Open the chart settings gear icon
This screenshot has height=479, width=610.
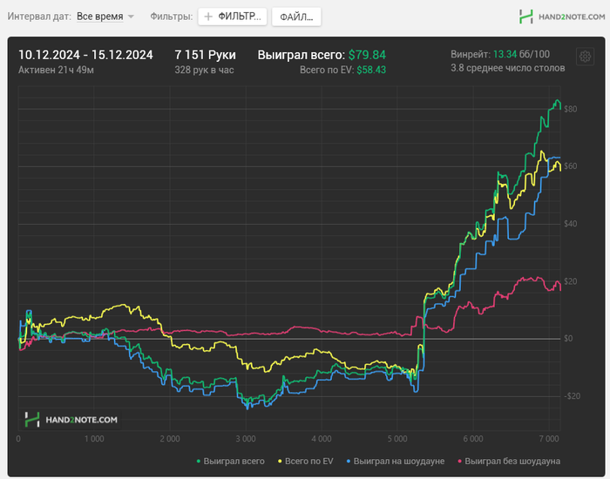(x=585, y=57)
